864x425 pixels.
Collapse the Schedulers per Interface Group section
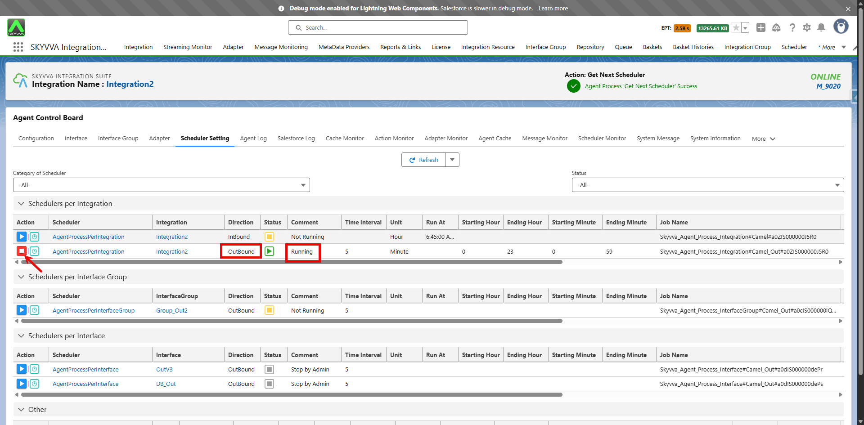[x=21, y=277]
